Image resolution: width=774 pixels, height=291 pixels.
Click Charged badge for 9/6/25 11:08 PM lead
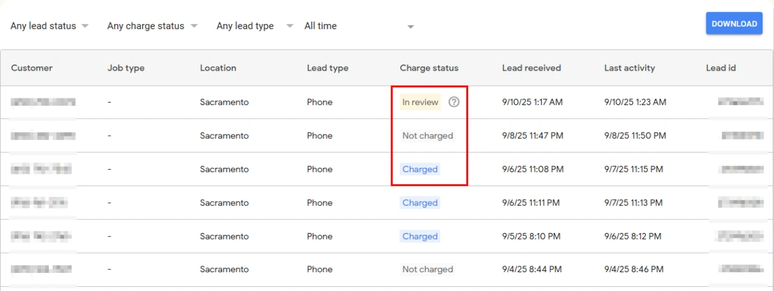[420, 170]
